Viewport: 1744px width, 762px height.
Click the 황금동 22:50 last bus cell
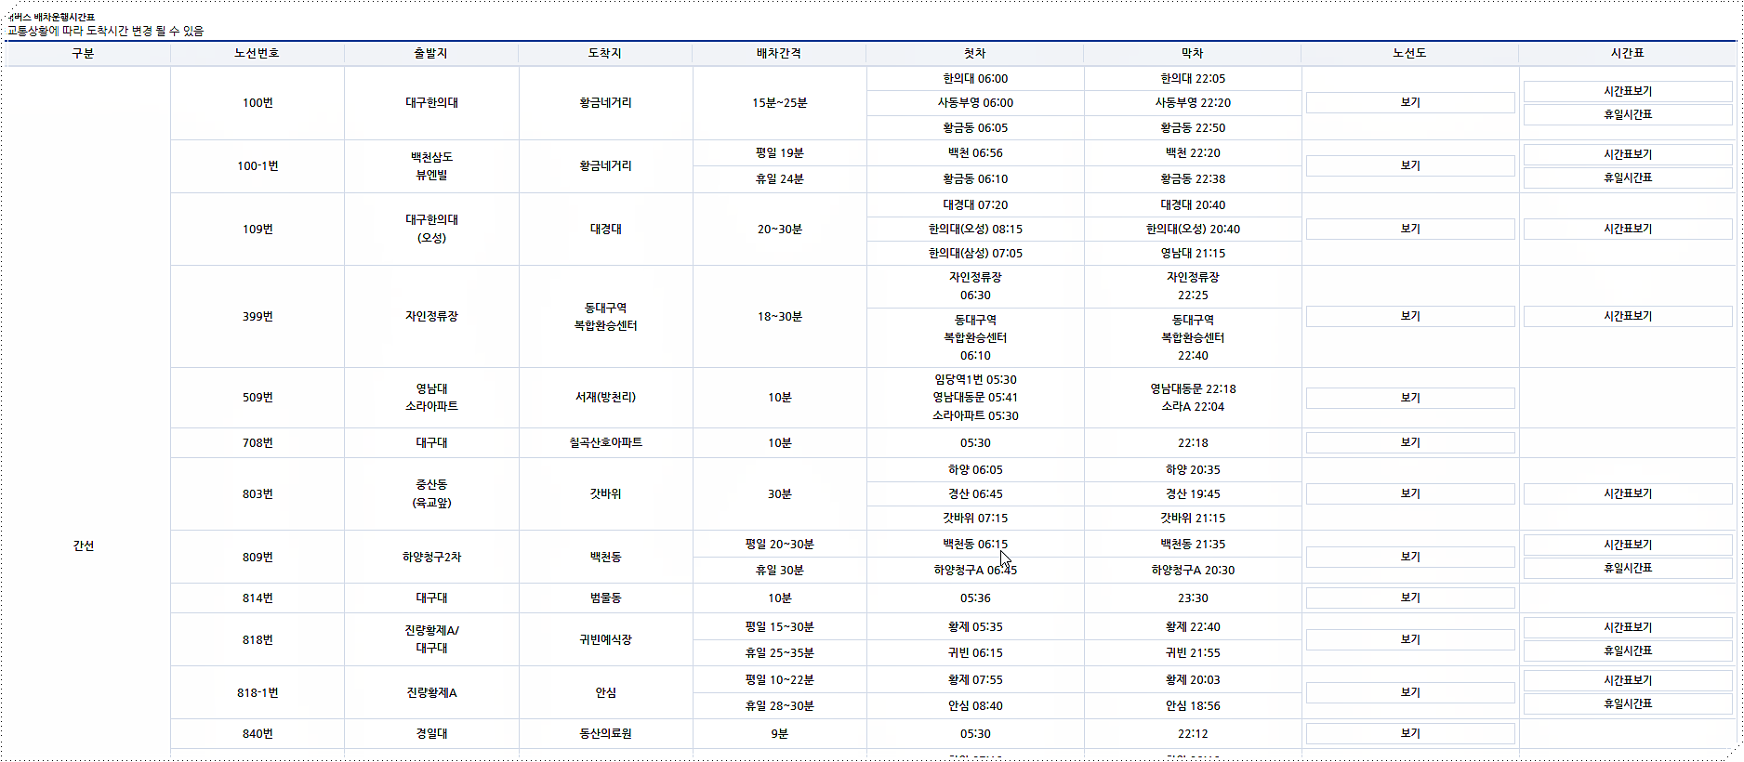(x=1193, y=128)
